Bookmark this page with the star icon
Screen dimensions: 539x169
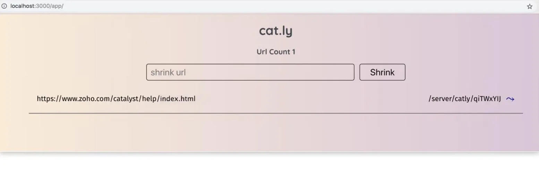click(x=530, y=7)
